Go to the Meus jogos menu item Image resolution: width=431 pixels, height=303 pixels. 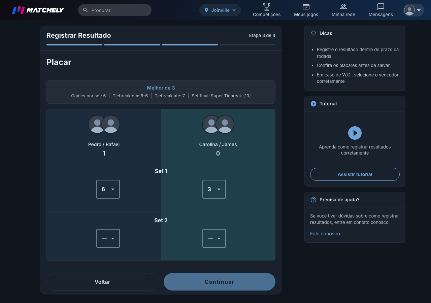(306, 10)
